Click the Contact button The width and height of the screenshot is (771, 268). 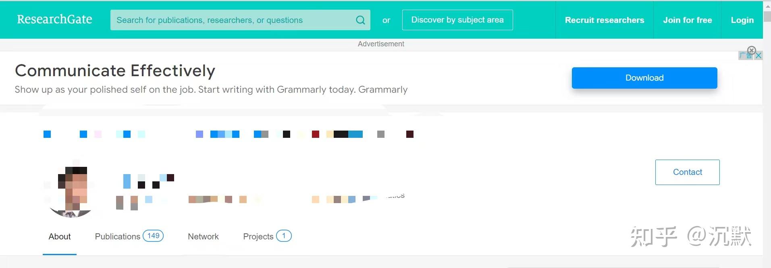pyautogui.click(x=687, y=172)
